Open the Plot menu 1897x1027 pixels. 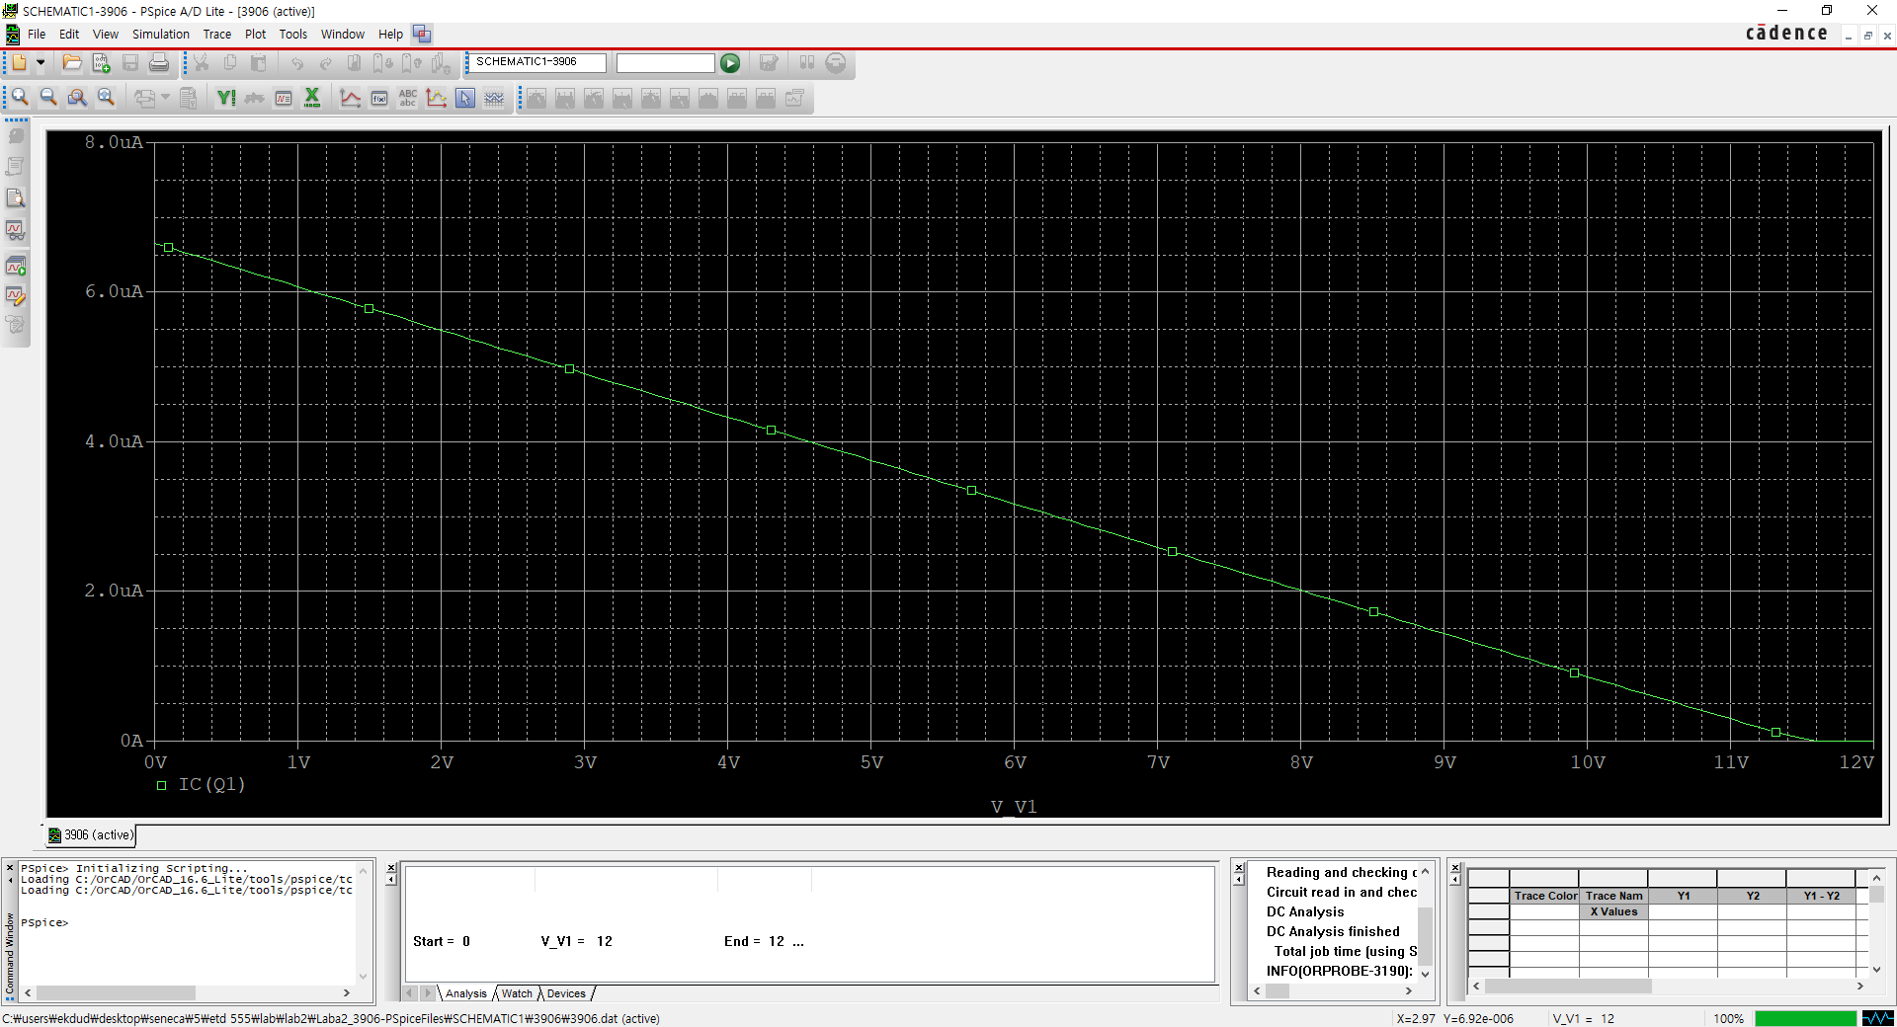coord(256,35)
